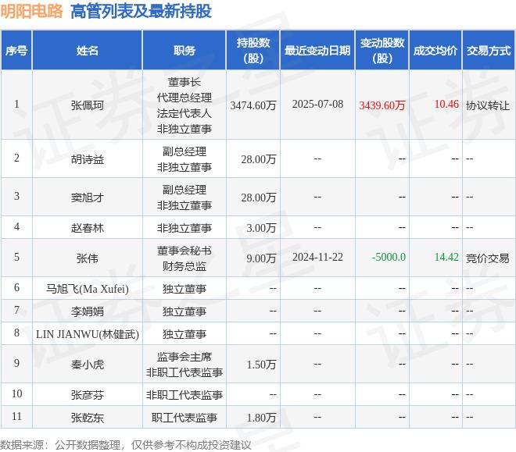The image size is (516, 452).
Task: Click 财务总监 position text
Action: coord(185,266)
